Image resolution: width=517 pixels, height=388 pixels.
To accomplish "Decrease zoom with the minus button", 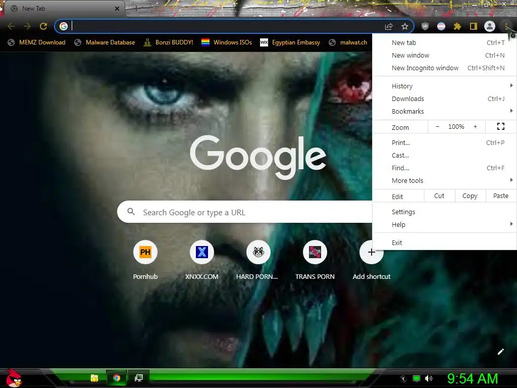I will coord(438,126).
